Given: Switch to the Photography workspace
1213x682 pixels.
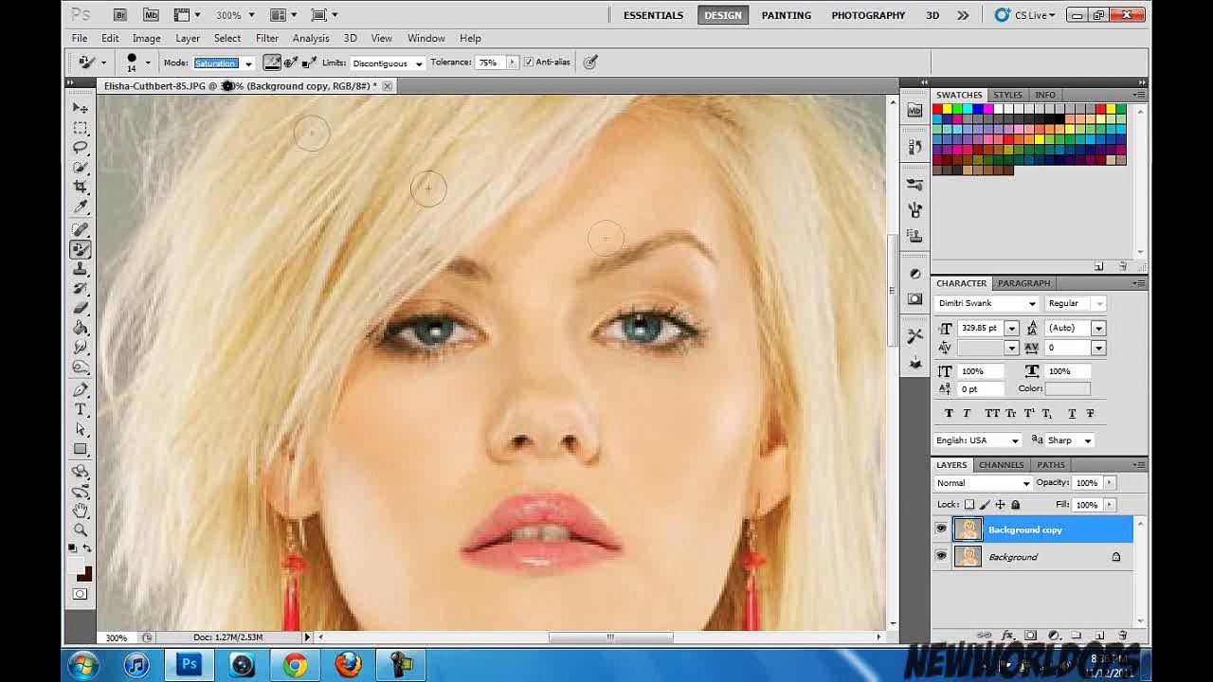Looking at the screenshot, I should tap(868, 15).
